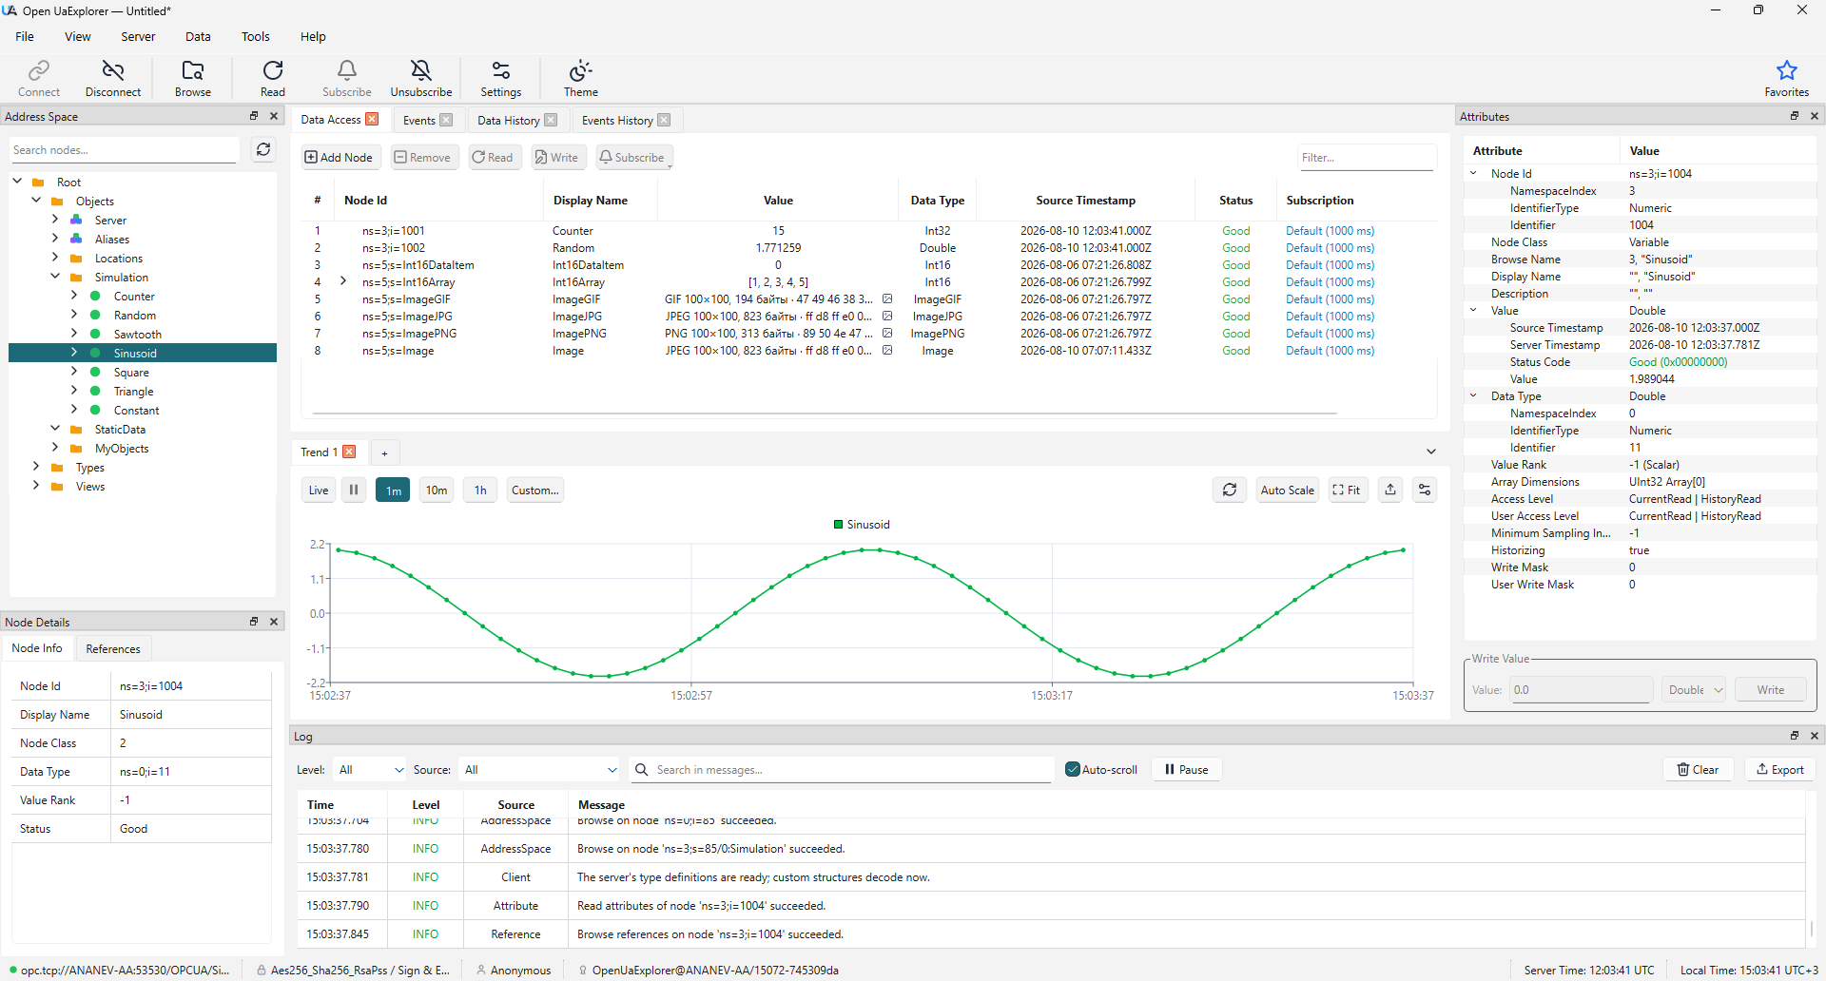Refresh the Address Space tree
This screenshot has height=981, width=1826.
tap(263, 149)
